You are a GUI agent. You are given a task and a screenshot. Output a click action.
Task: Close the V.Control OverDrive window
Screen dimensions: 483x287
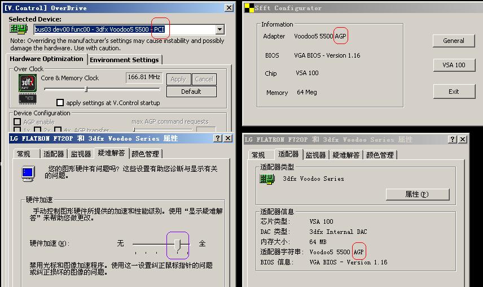229,8
